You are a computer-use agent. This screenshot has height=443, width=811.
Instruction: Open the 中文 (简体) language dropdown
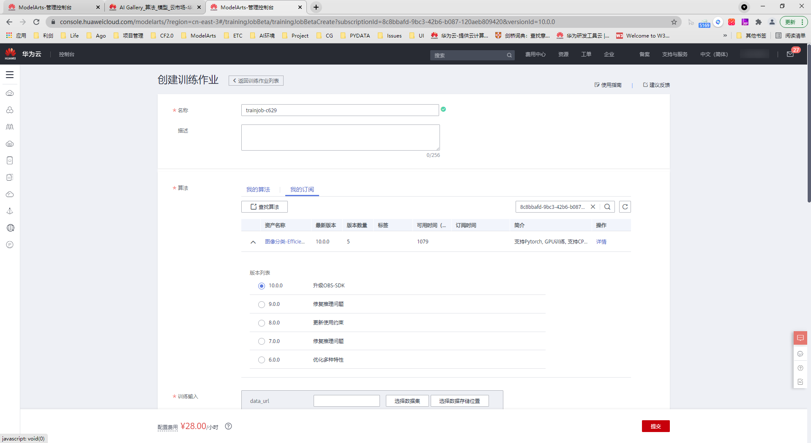(714, 54)
